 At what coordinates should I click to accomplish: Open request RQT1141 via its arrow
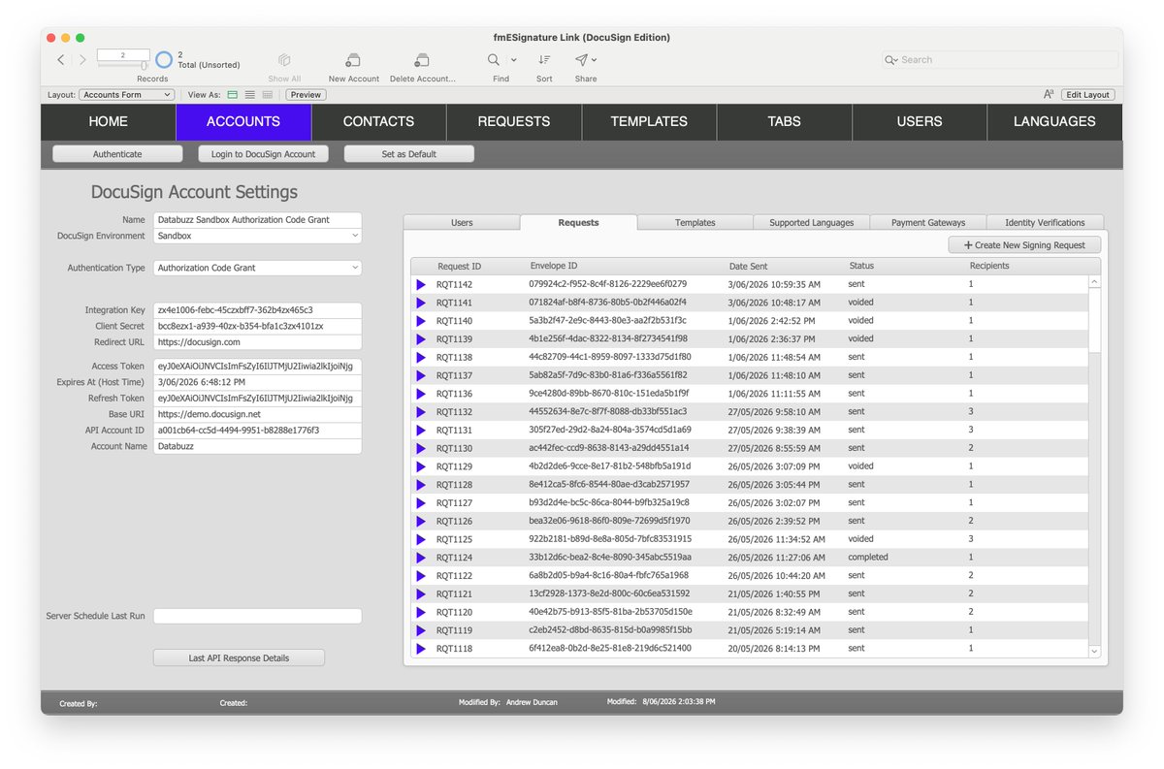(x=421, y=304)
